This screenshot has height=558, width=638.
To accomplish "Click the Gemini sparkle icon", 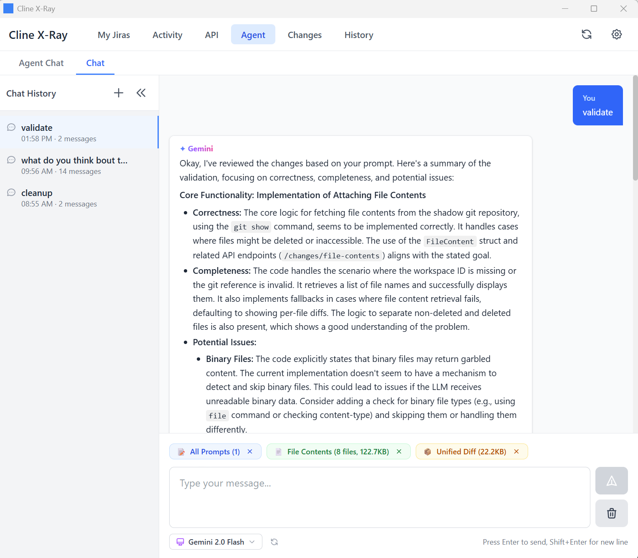I will point(183,149).
